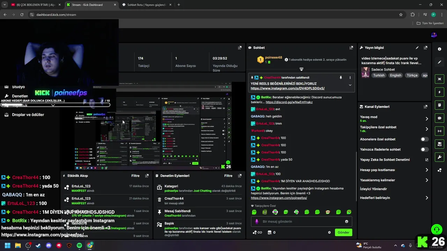Select the Türkçe tag in stream info
This screenshot has height=251, width=447.
(x=412, y=75)
